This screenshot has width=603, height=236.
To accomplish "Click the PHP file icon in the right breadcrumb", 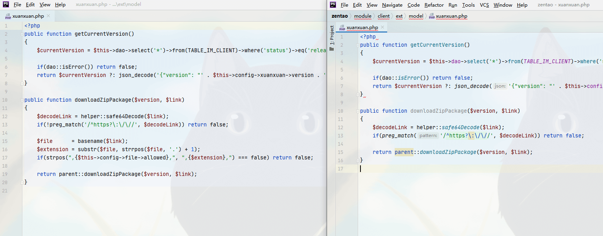I will 432,16.
